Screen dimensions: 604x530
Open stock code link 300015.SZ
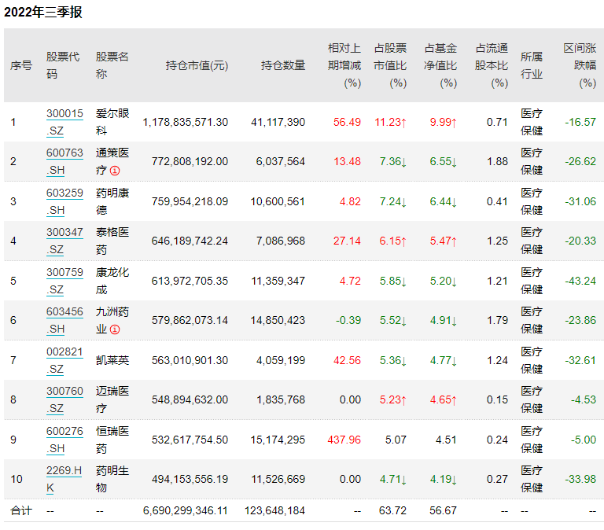64,122
